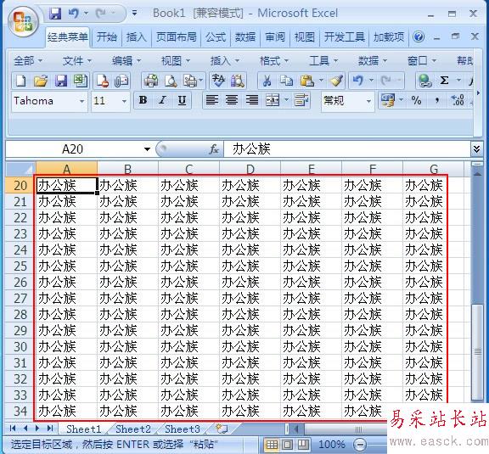Screen dimensions: 489x454
Task: Click the increase decimal icon
Action: pyautogui.click(x=458, y=100)
